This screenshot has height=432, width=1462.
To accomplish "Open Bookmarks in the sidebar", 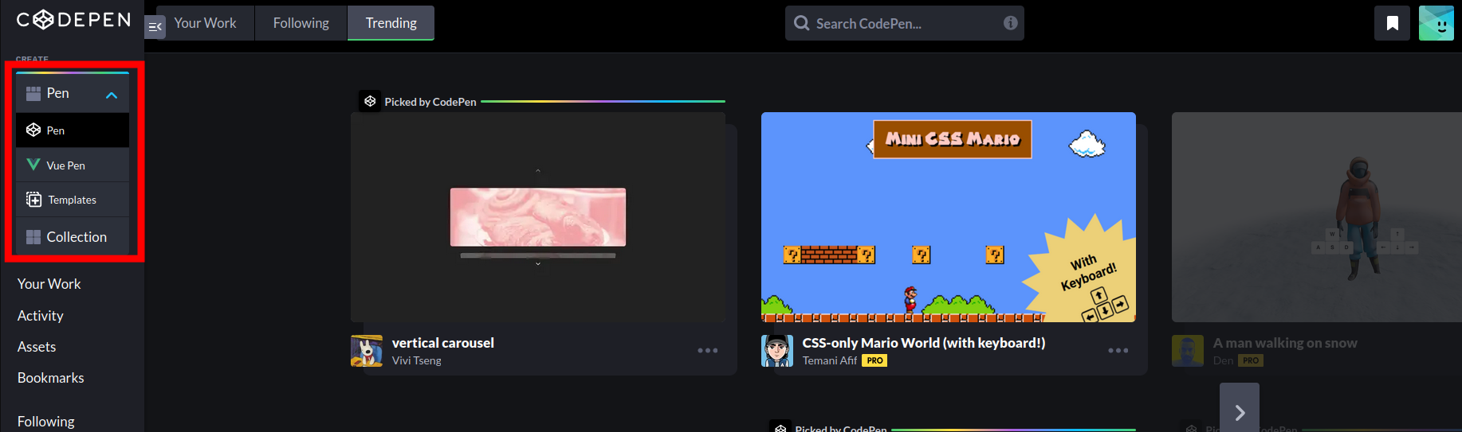I will [x=50, y=378].
